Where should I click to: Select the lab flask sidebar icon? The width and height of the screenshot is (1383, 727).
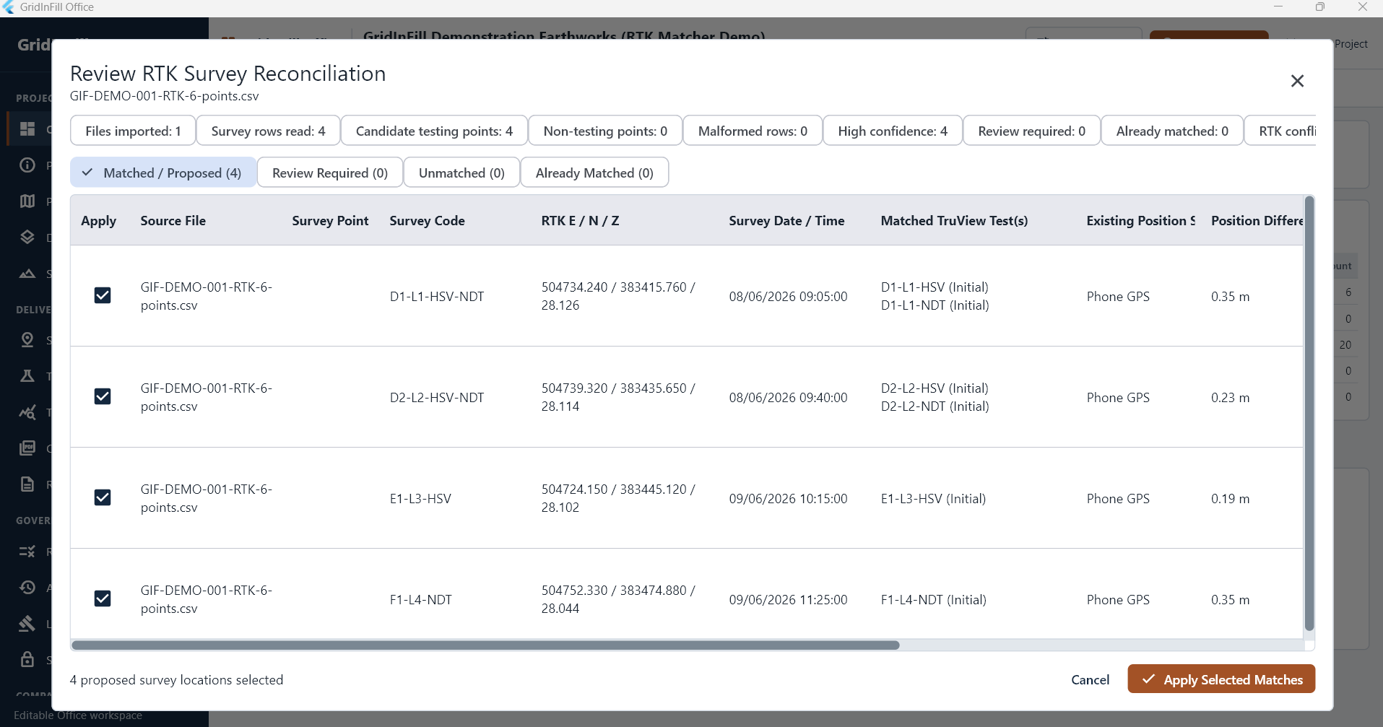27,375
